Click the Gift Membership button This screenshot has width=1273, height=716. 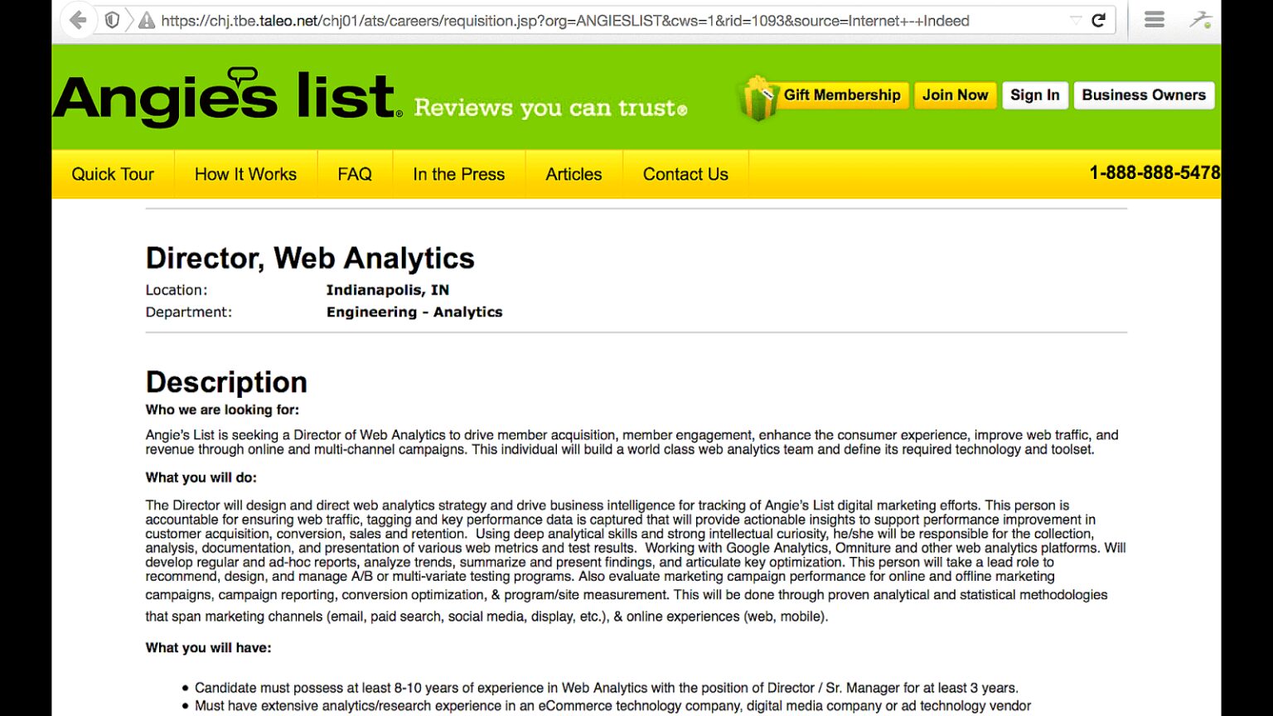(842, 95)
